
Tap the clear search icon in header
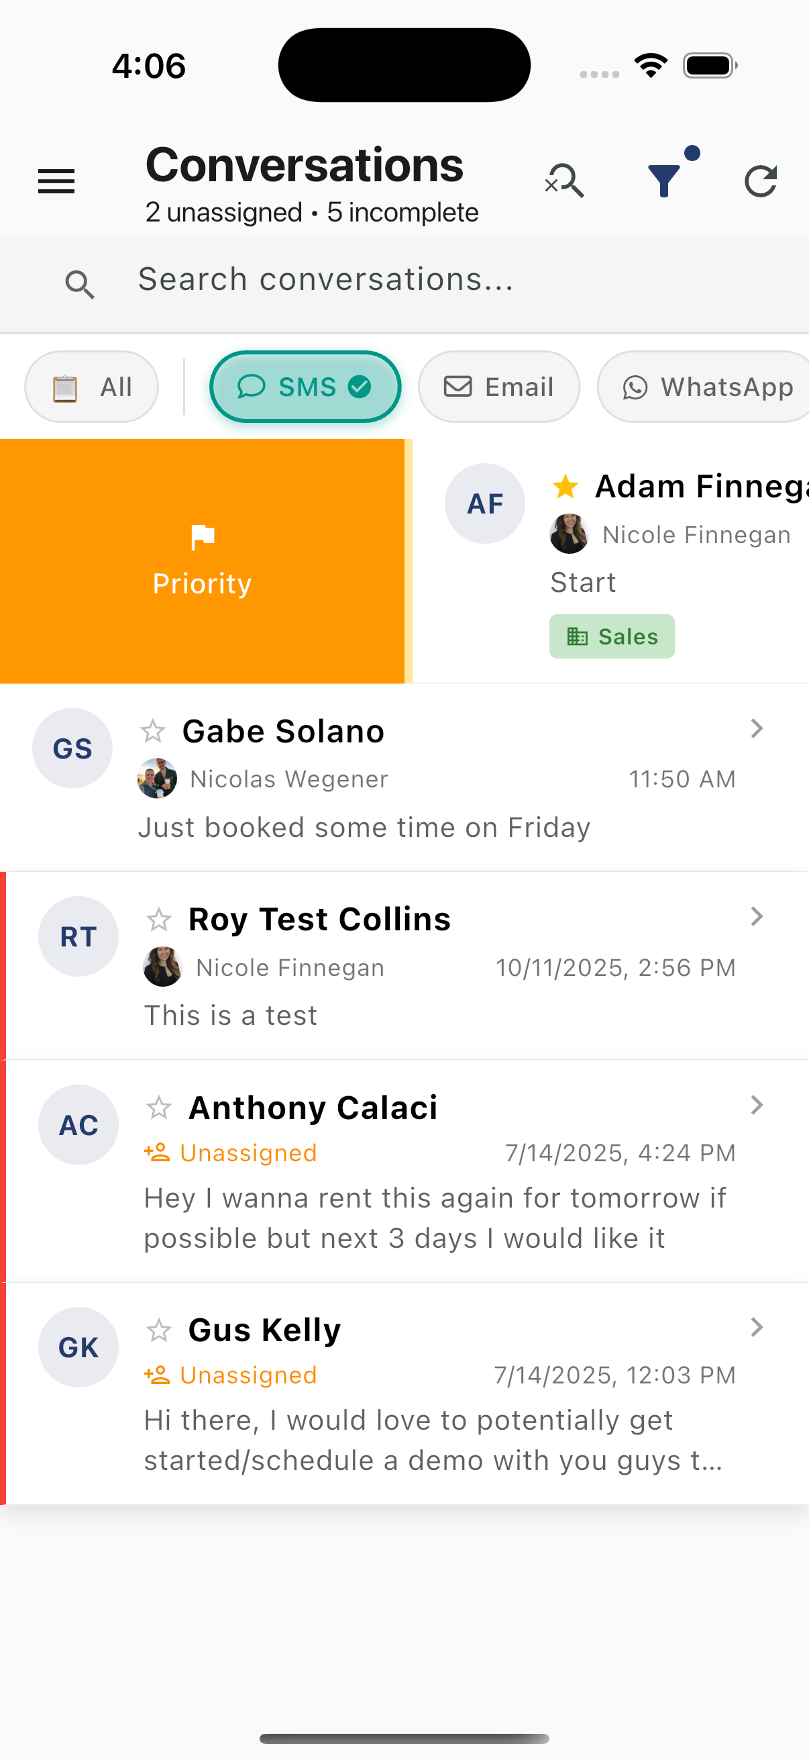564,181
